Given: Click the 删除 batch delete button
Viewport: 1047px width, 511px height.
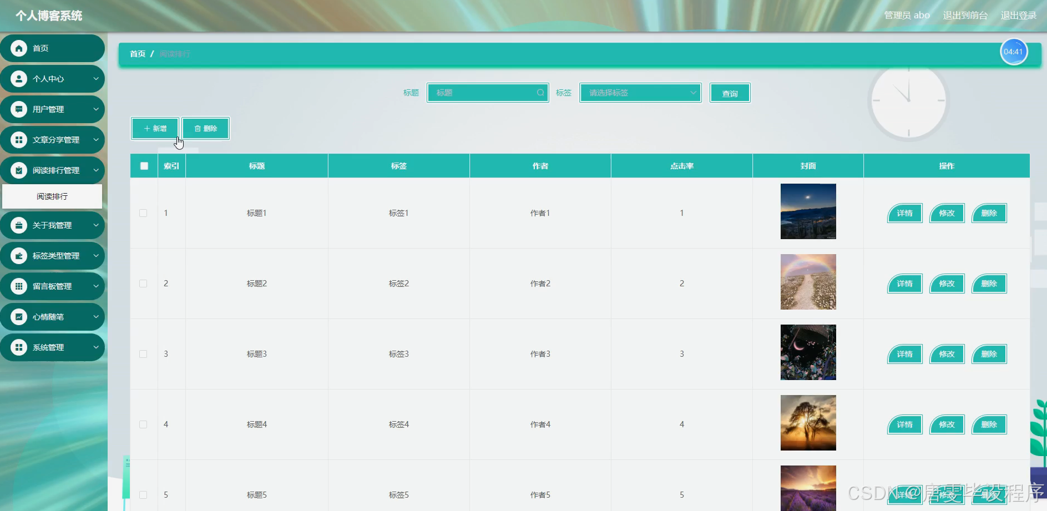Looking at the screenshot, I should [205, 128].
